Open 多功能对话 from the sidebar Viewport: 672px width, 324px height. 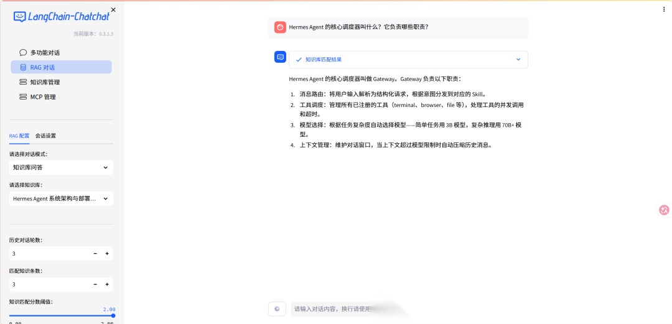(x=61, y=53)
